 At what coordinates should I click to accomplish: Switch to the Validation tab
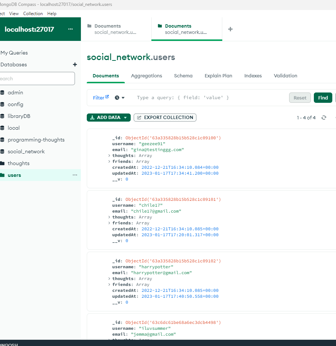pyautogui.click(x=285, y=76)
